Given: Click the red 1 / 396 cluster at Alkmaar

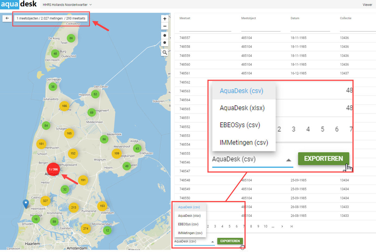Looking at the screenshot, I should (x=53, y=169).
